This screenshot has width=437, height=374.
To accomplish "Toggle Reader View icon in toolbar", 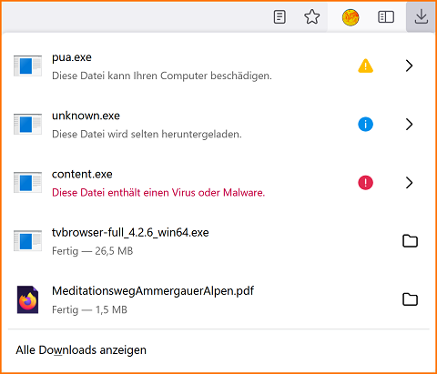I will (x=279, y=16).
